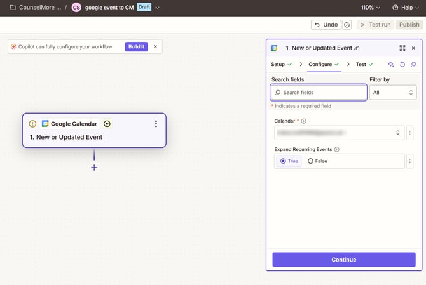Expand the panel to full screen
Viewport: 426px width, 285px height.
[x=402, y=48]
